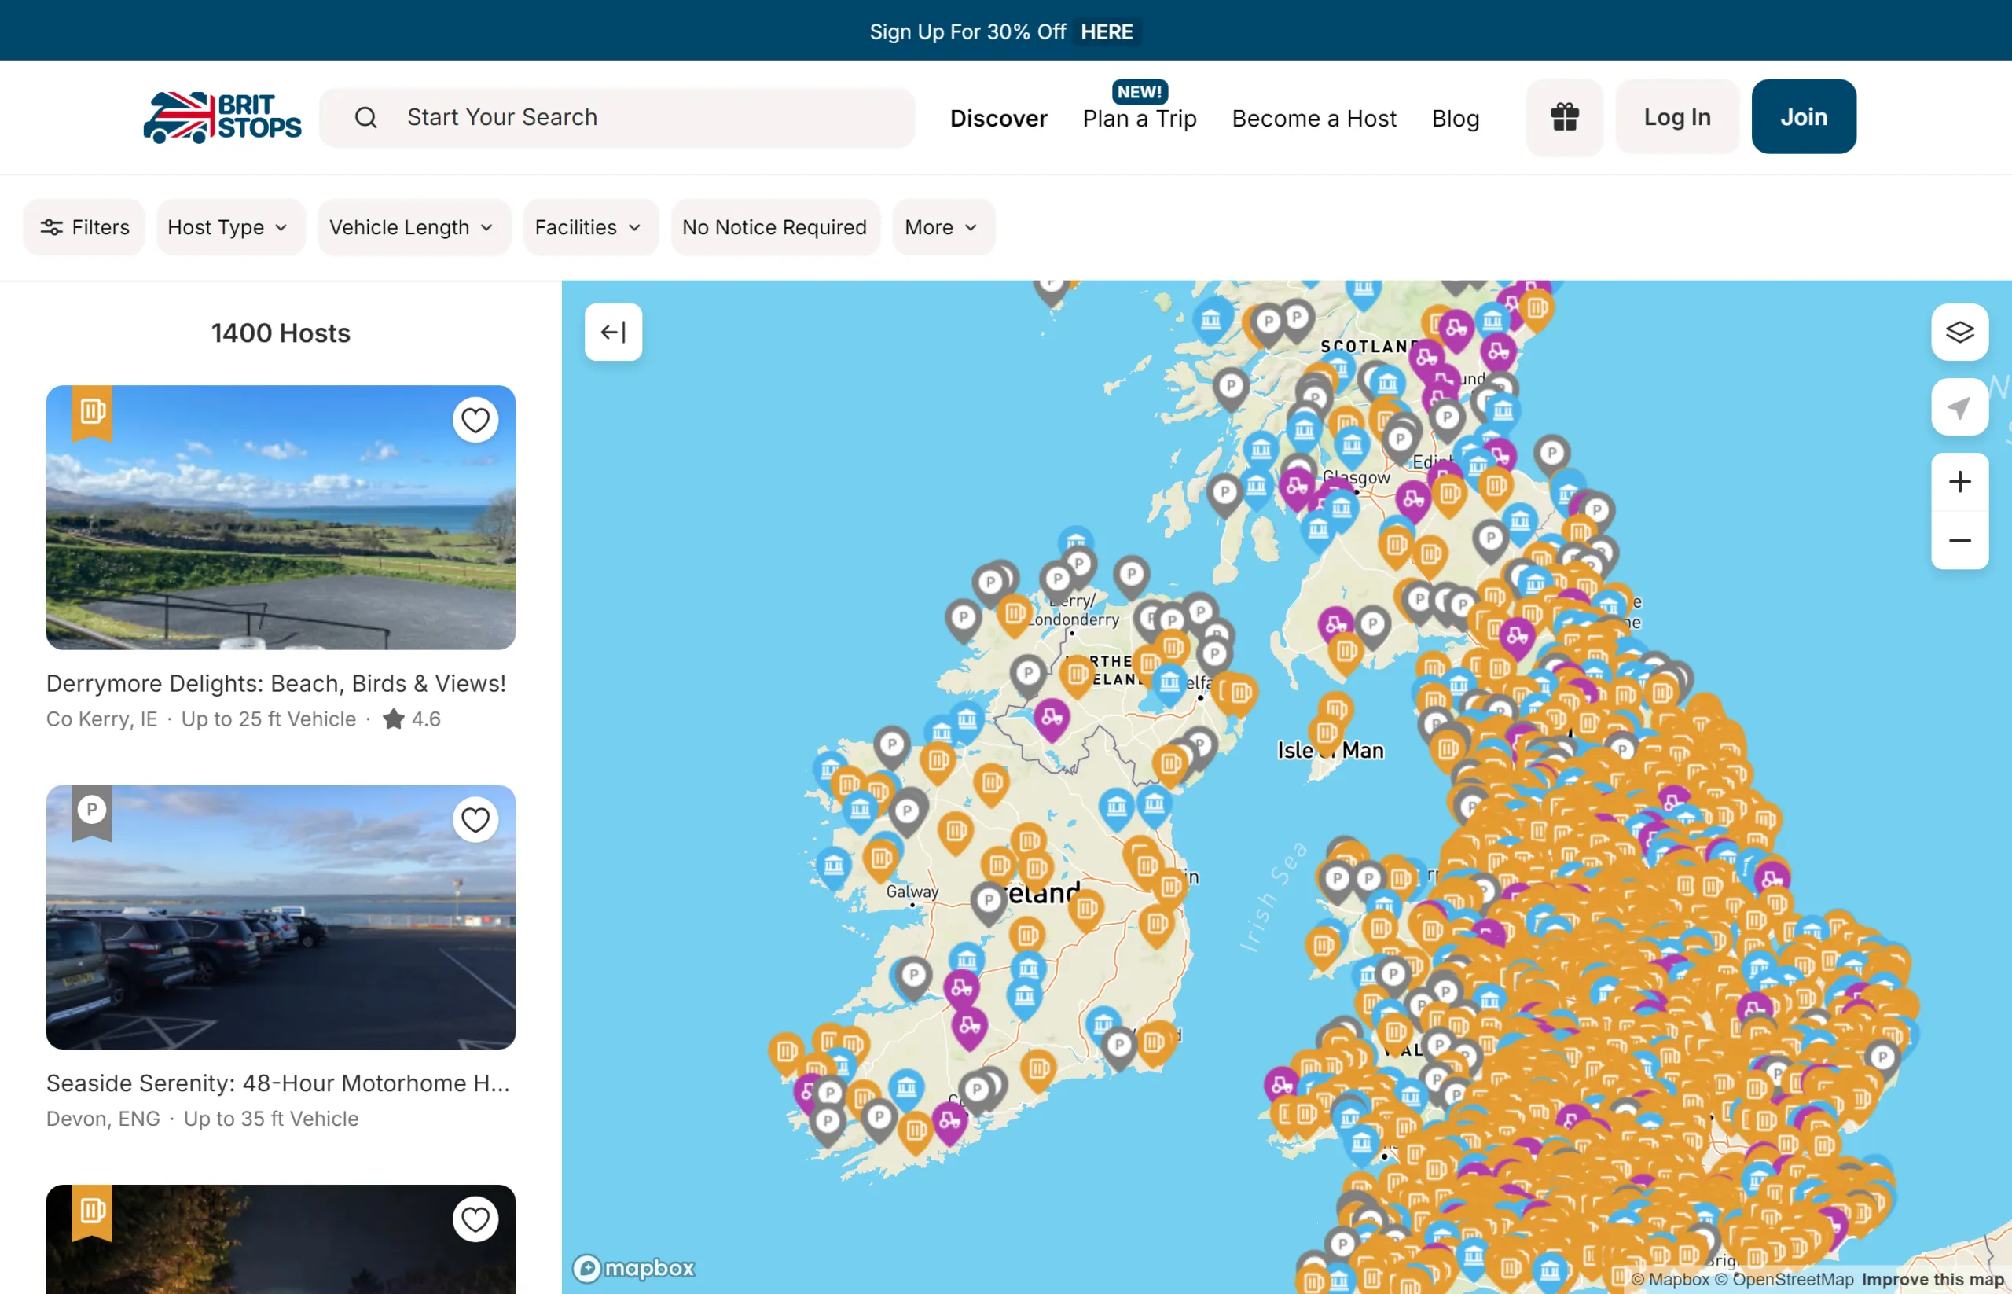
Task: Select the purple tractor pin near Glasgow
Action: tap(1296, 487)
